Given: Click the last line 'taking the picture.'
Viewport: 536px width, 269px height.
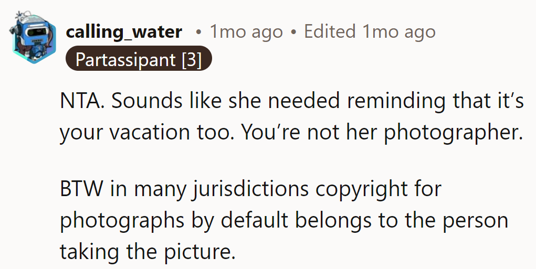Looking at the screenshot, I should (146, 252).
